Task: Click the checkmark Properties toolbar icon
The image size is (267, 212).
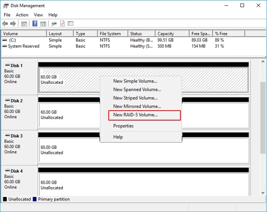Action: pyautogui.click(x=62, y=24)
